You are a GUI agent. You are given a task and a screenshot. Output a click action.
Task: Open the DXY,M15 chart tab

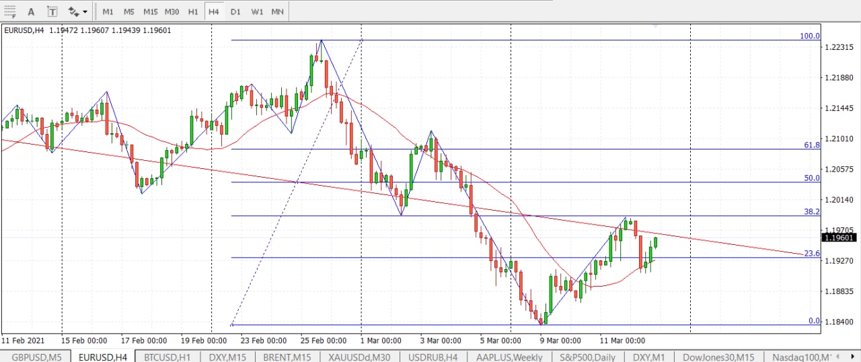click(229, 357)
